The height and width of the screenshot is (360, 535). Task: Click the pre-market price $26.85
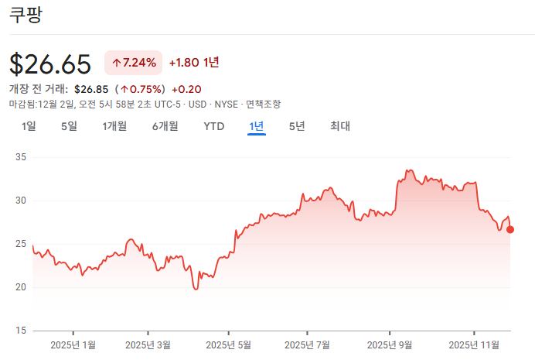pyautogui.click(x=91, y=90)
